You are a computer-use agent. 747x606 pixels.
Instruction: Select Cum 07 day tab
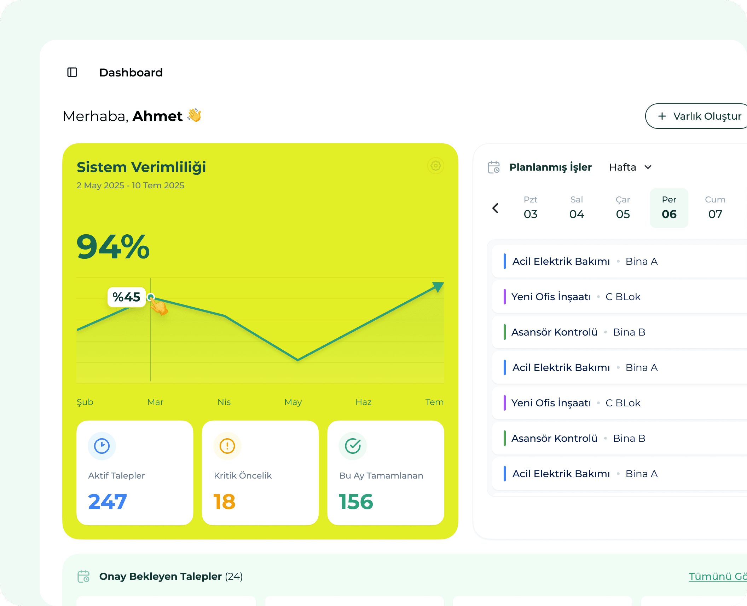(715, 208)
